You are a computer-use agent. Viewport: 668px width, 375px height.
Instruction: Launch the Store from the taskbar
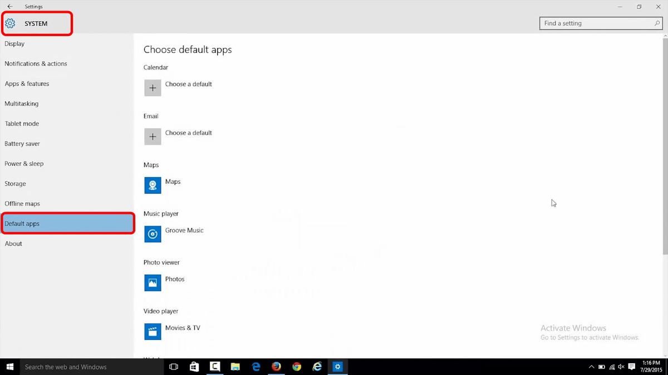point(194,367)
